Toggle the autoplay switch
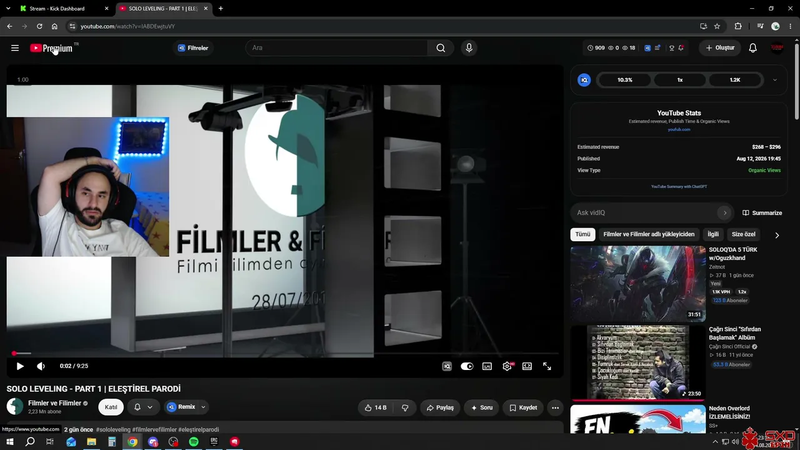Image resolution: width=800 pixels, height=450 pixels. tap(467, 366)
